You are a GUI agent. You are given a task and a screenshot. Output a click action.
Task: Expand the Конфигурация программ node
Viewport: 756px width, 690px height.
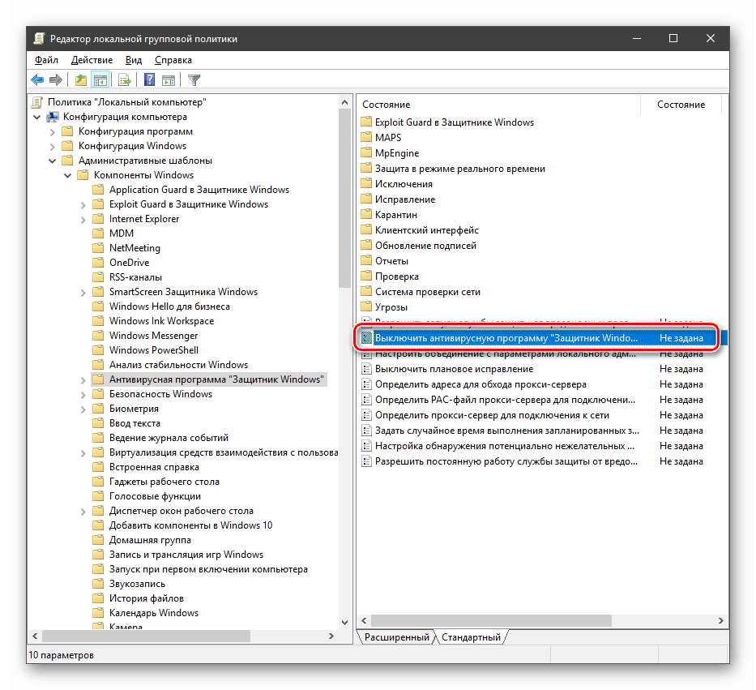[53, 131]
